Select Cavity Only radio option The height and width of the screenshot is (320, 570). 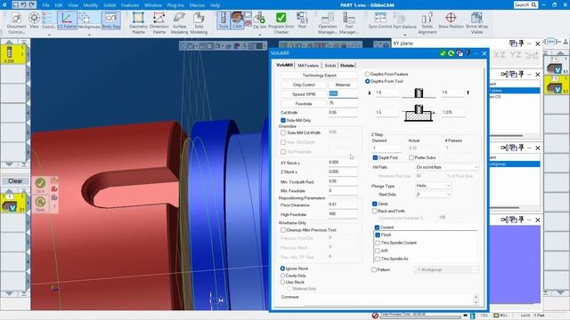point(282,276)
